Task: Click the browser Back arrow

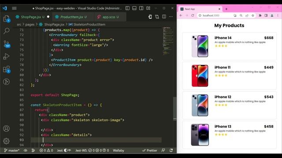Action: click(181, 16)
